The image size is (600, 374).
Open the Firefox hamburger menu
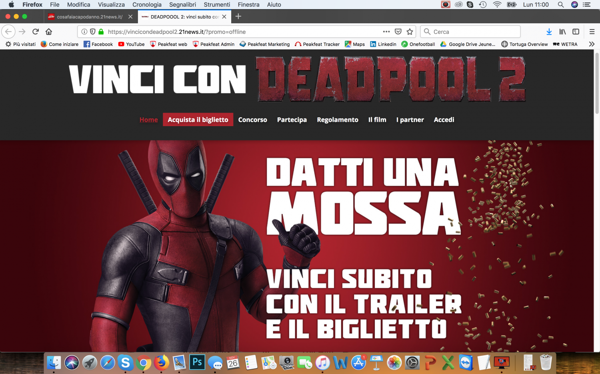point(592,32)
